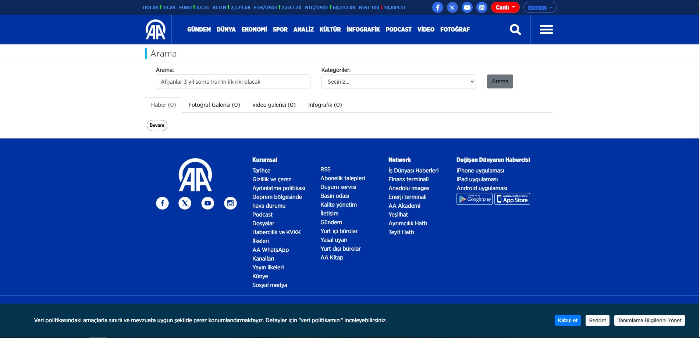Click the Google Play badge

coord(475,199)
